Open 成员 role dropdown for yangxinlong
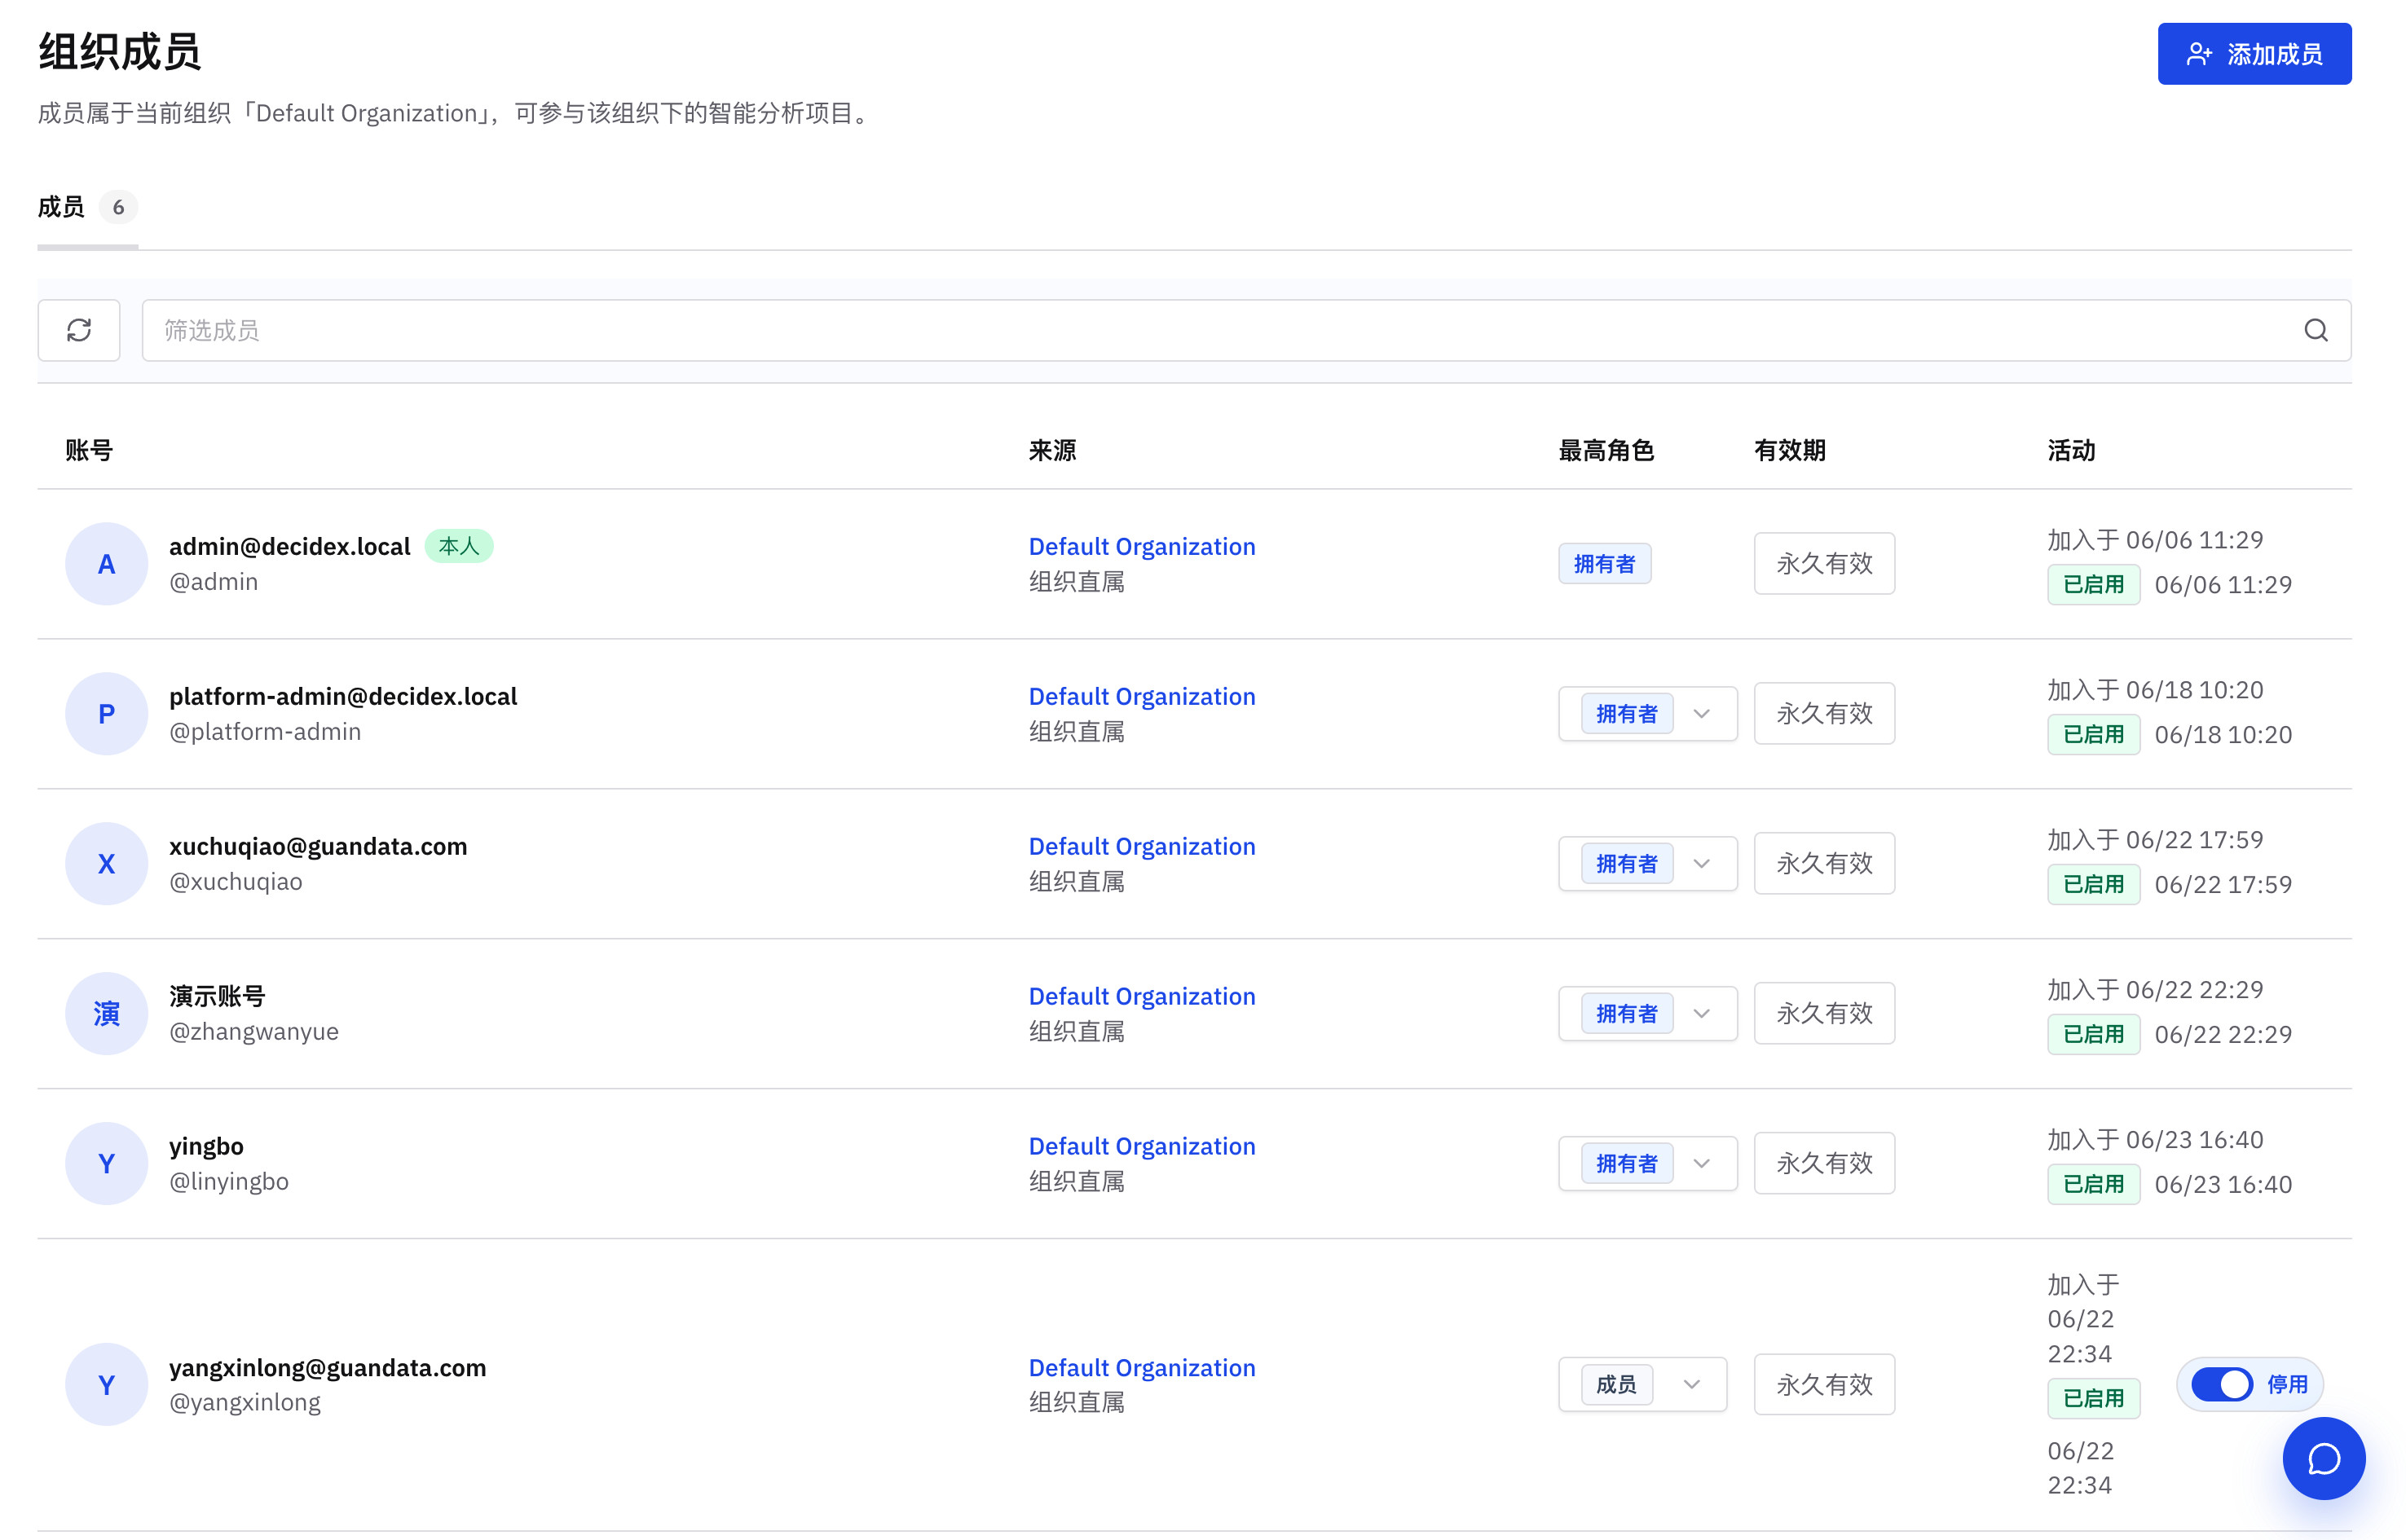 [x=1642, y=1385]
